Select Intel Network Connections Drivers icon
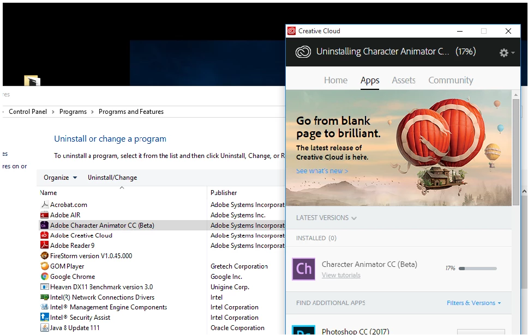 coord(44,297)
